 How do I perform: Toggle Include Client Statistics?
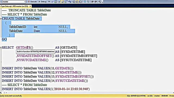[x=70, y=2]
